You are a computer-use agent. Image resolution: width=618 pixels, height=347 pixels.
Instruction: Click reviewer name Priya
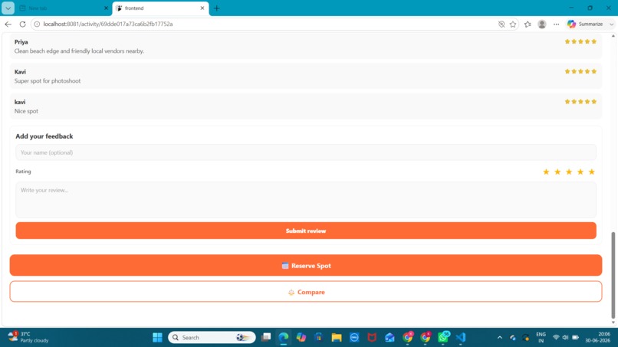click(21, 42)
